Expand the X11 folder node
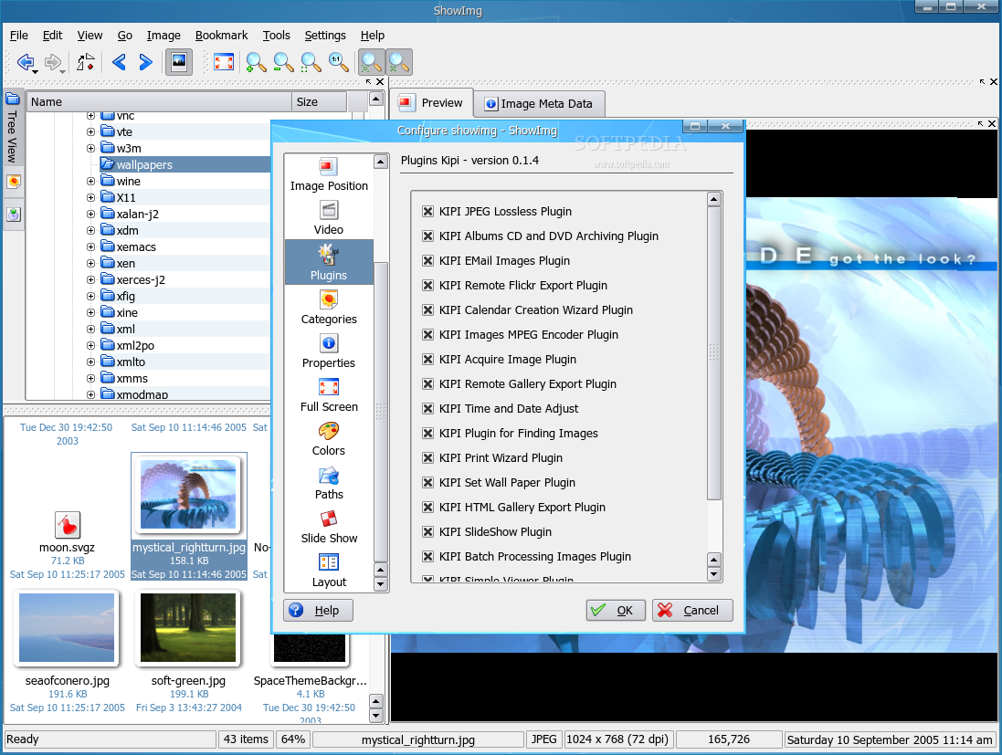Screen dimensions: 1002x755 [x=90, y=197]
